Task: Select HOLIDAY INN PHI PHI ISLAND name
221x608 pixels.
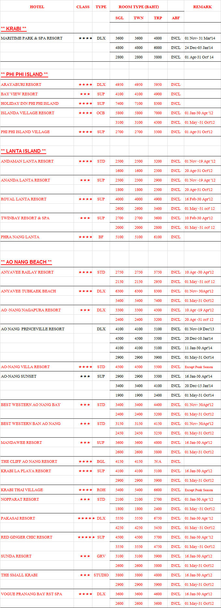Action: click(30, 103)
